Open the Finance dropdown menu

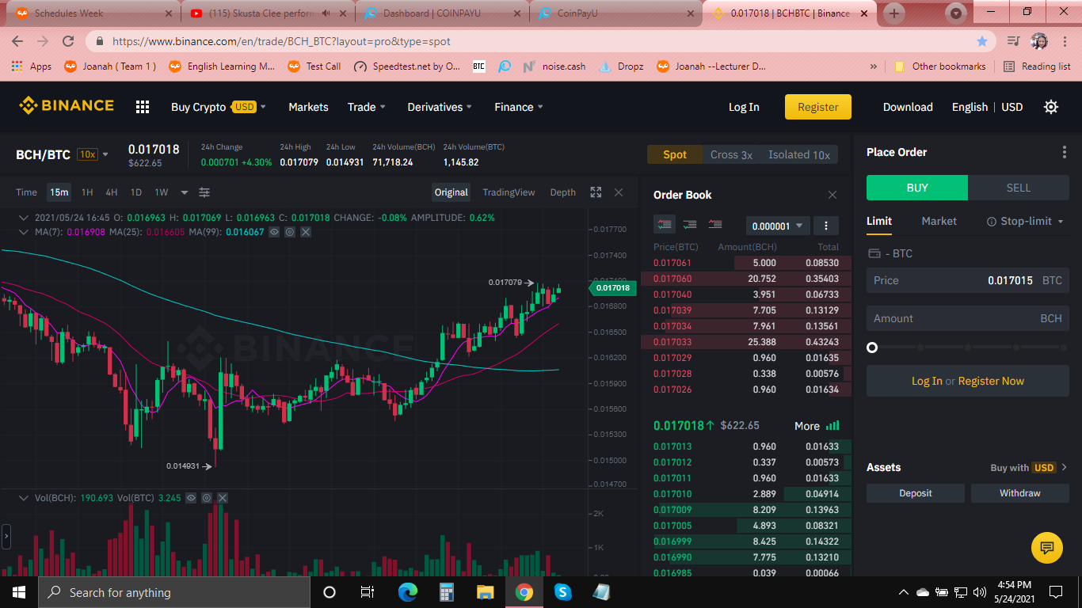point(519,107)
